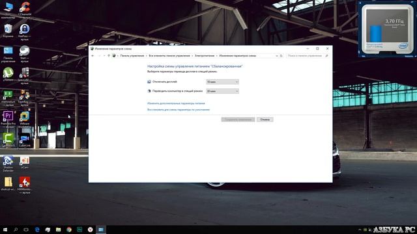Image resolution: width=417 pixels, height=234 pixels.
Task: Launch Yandex Browser from the taskbar
Action: click(x=90, y=229)
